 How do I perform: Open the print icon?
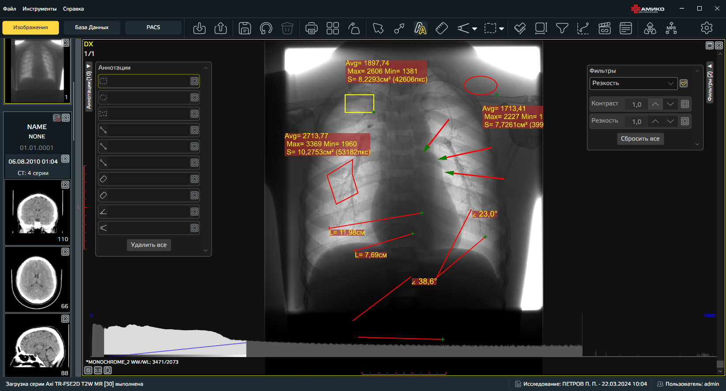[312, 28]
